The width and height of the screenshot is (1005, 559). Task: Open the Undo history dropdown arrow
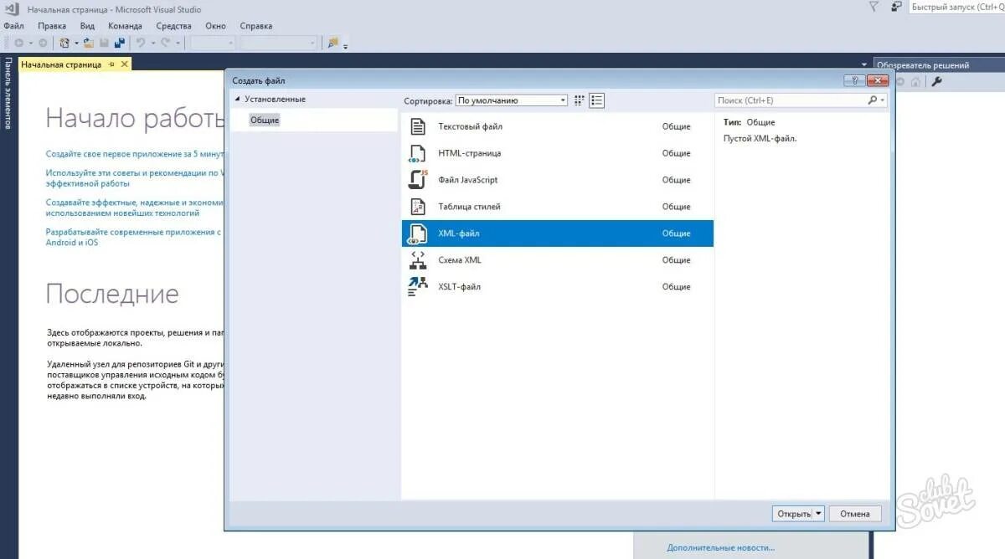coord(152,43)
